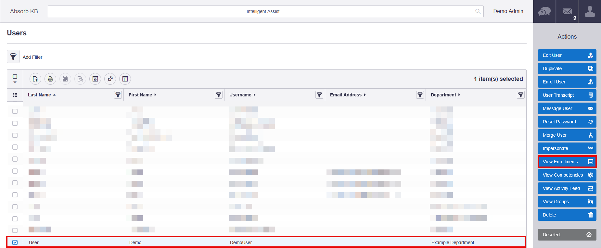Click the print icon in the grid toolbar
The image size is (601, 248).
click(50, 79)
